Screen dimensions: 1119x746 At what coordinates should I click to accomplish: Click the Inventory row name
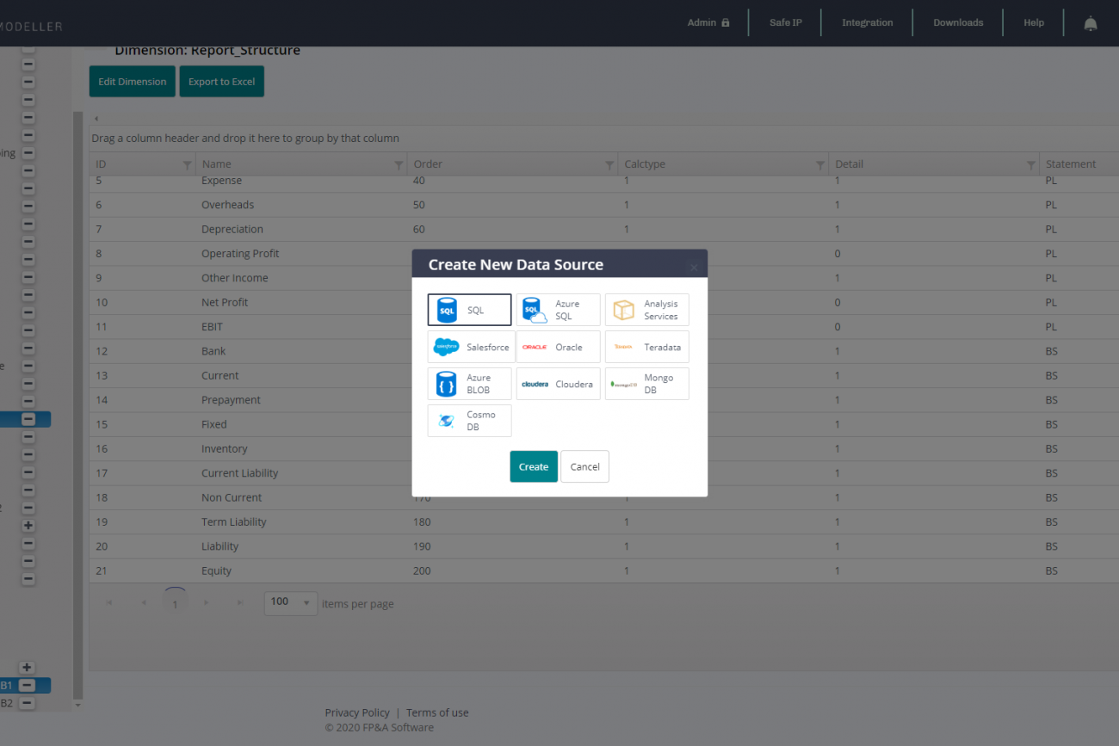point(225,449)
